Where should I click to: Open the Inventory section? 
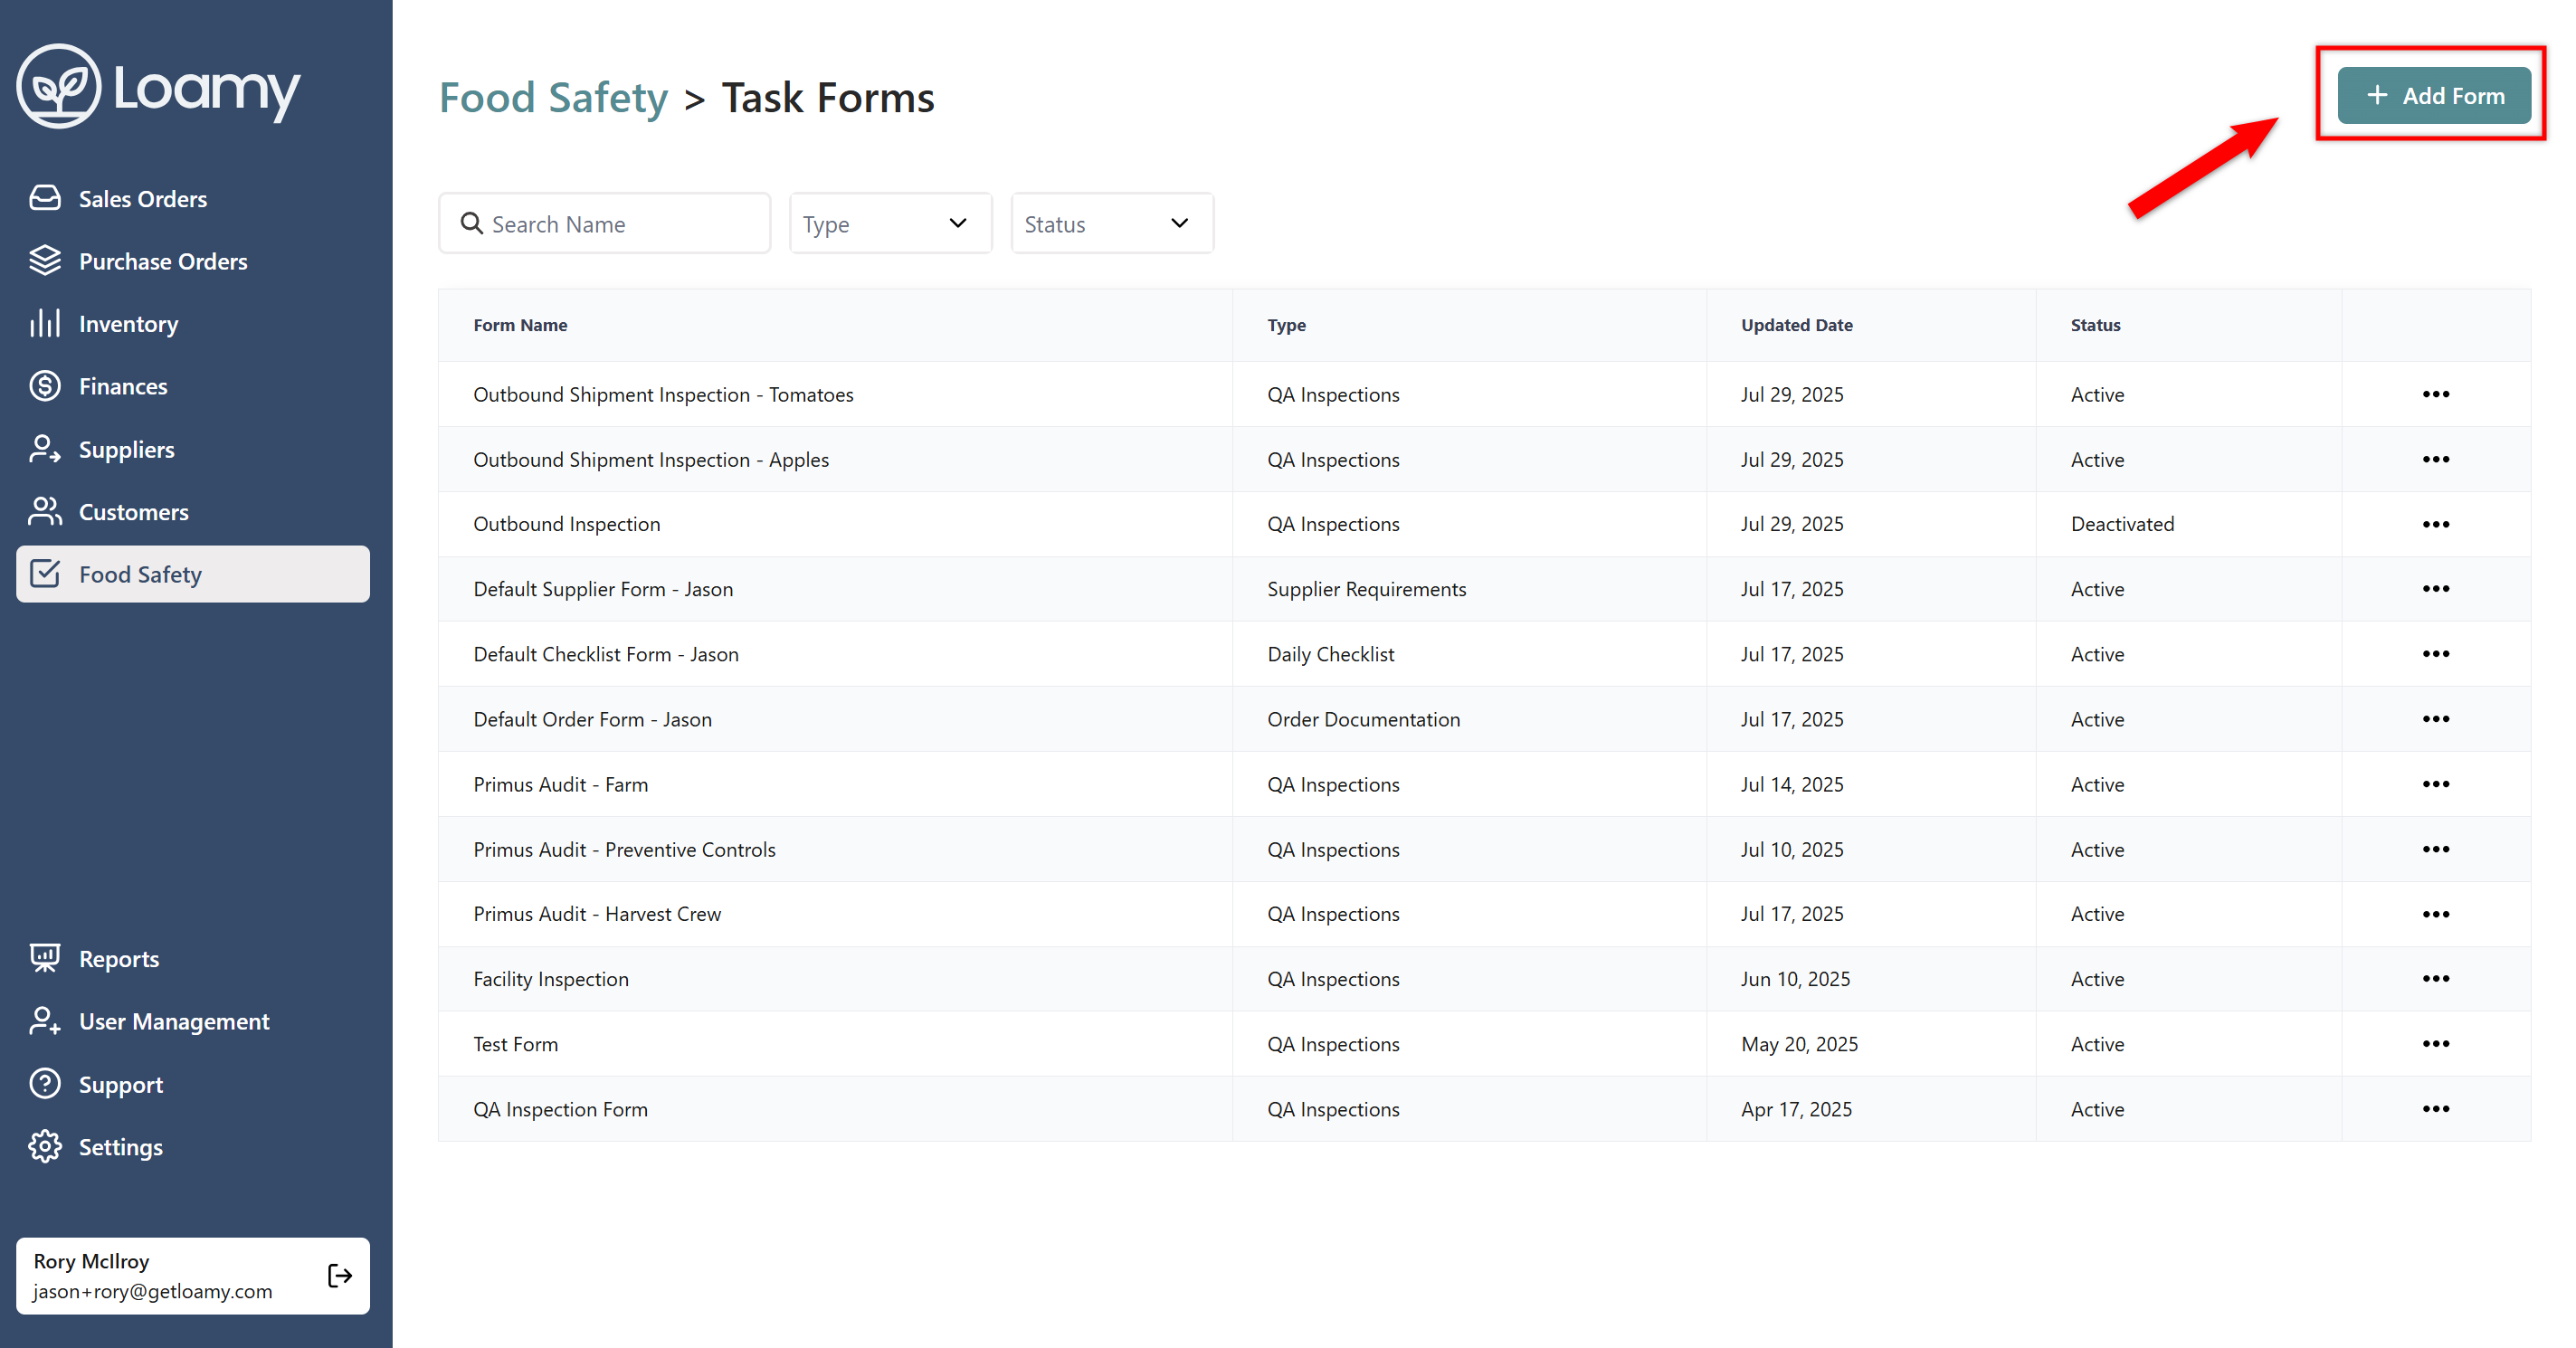(193, 323)
